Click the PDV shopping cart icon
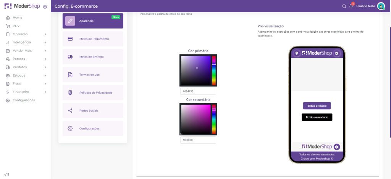391x179 pixels. click(8, 26)
